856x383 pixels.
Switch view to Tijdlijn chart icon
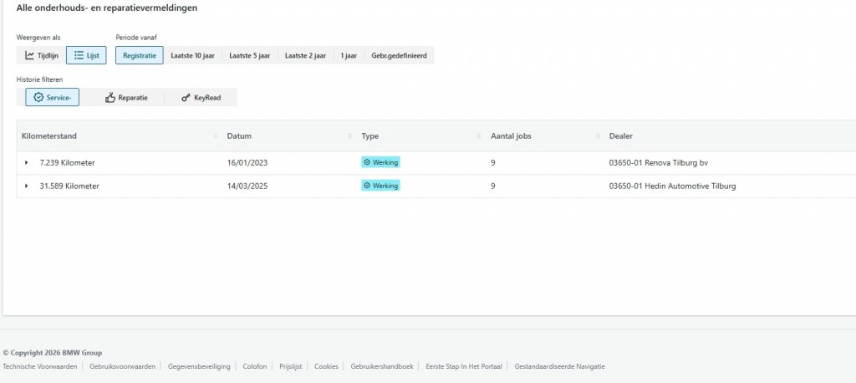click(x=29, y=56)
